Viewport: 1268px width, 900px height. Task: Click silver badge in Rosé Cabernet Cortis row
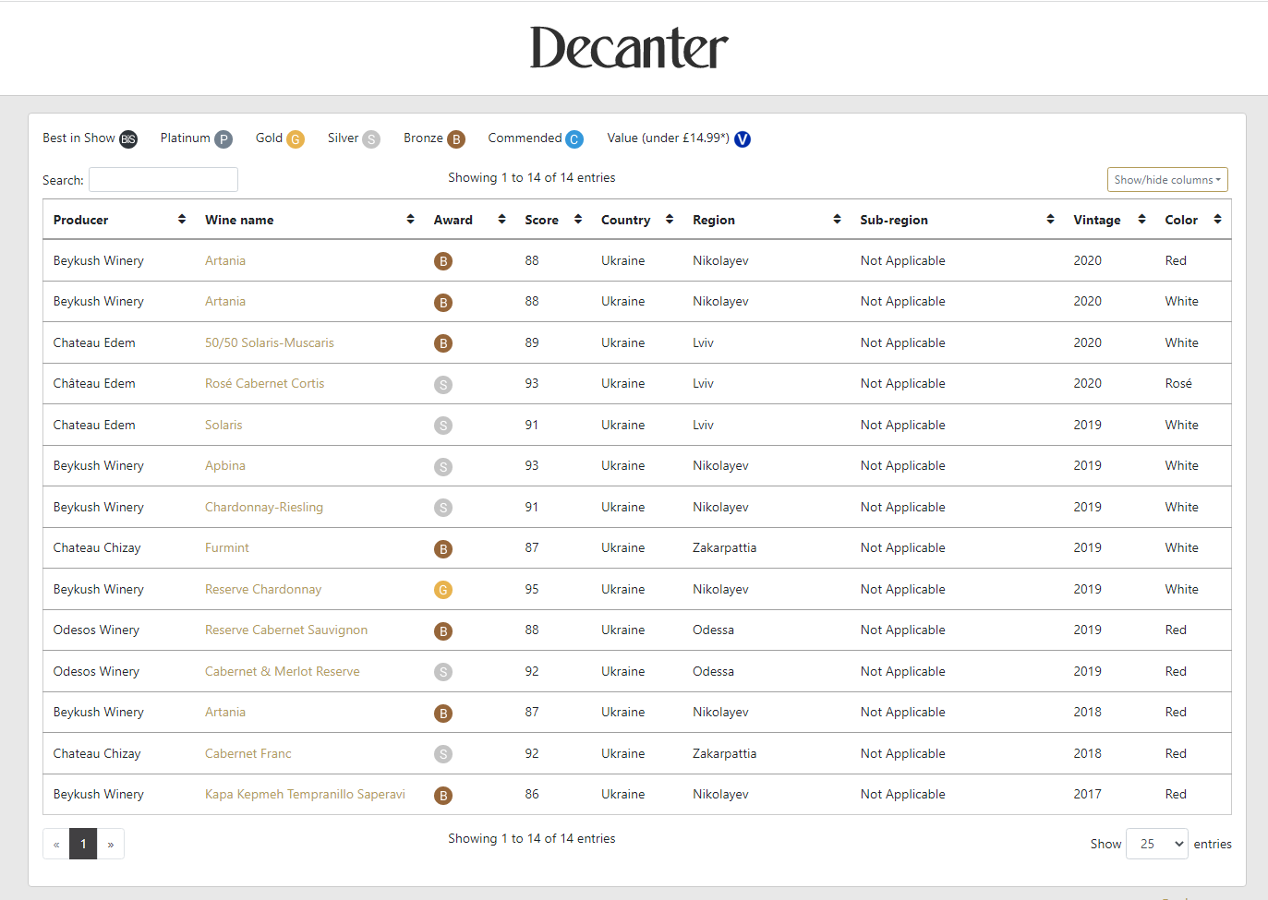point(443,385)
